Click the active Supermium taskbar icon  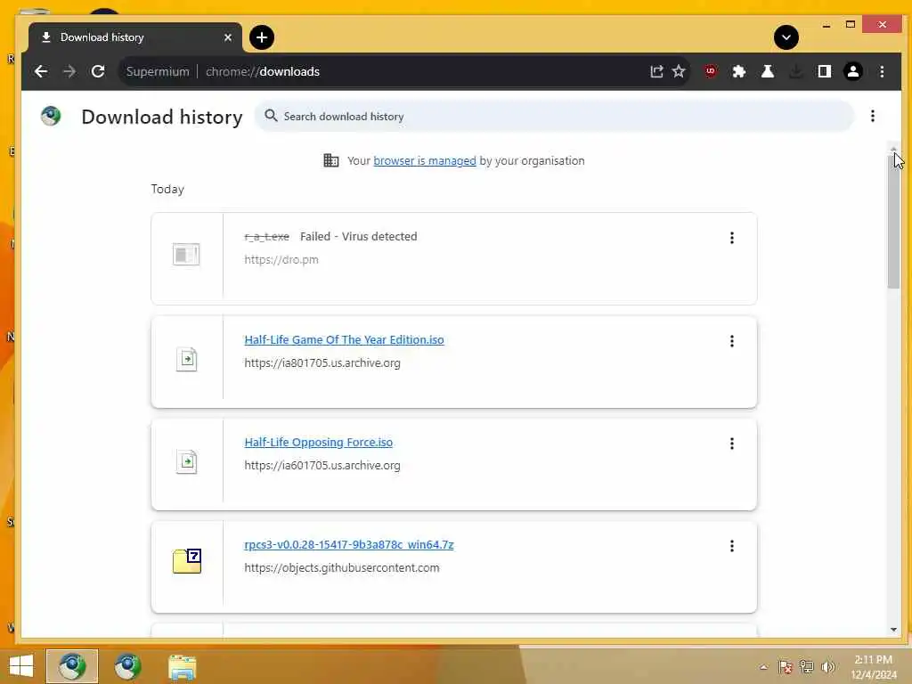pyautogui.click(x=72, y=666)
